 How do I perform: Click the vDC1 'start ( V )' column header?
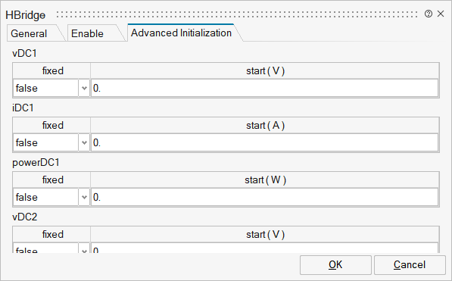click(x=265, y=70)
